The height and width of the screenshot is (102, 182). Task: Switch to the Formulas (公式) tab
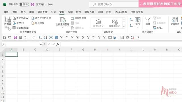point(53,12)
